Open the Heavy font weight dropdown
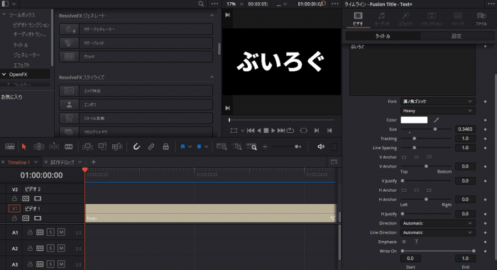497x270 pixels. [x=437, y=111]
